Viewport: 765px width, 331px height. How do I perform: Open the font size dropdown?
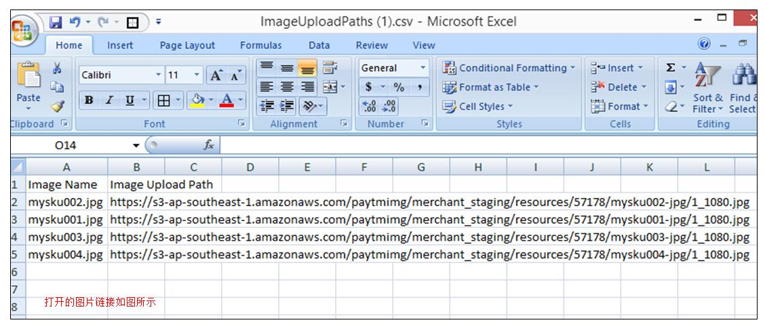coord(197,75)
